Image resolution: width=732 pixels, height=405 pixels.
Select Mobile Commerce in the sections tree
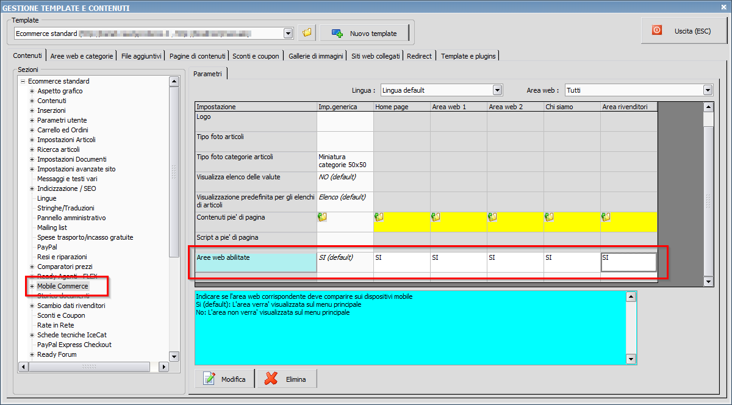click(63, 286)
